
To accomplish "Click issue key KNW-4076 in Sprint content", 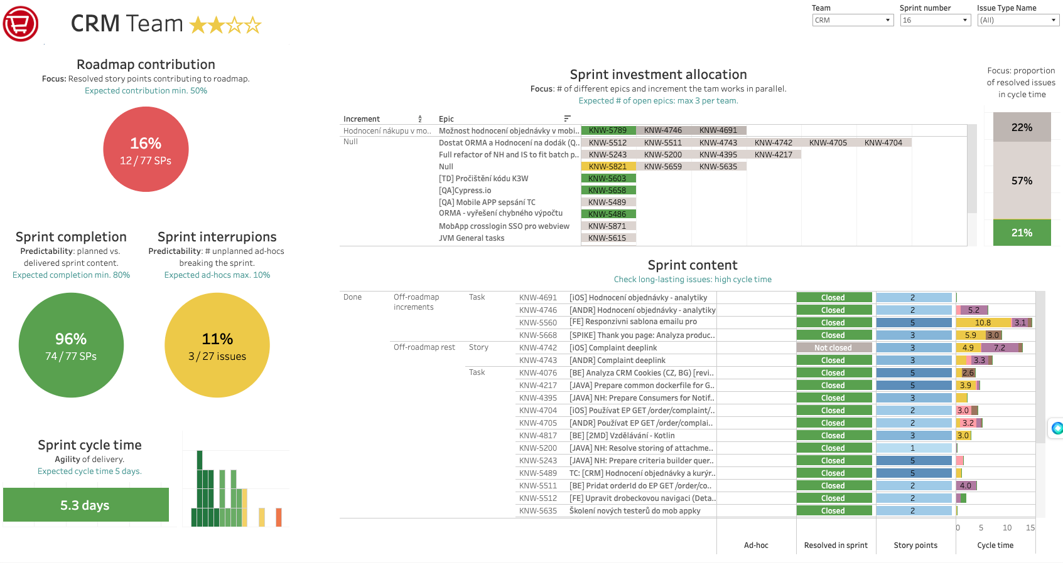I will 538,373.
